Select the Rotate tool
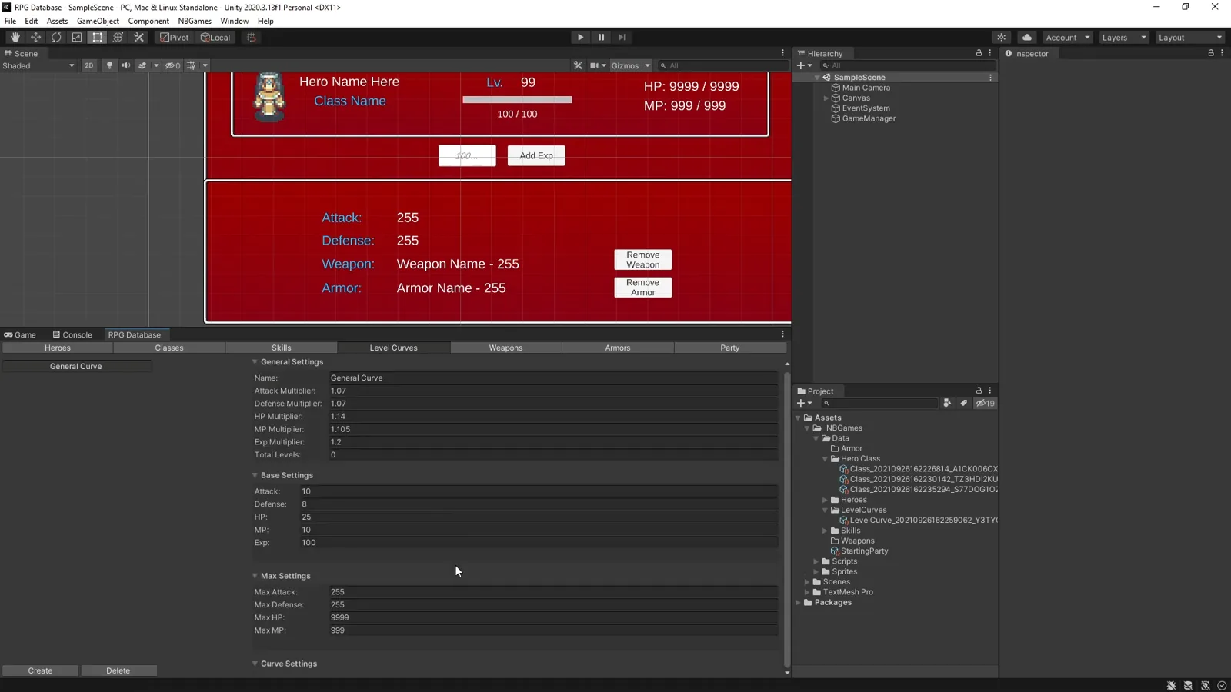 point(56,37)
